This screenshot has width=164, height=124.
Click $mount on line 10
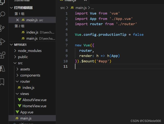pos(88,61)
